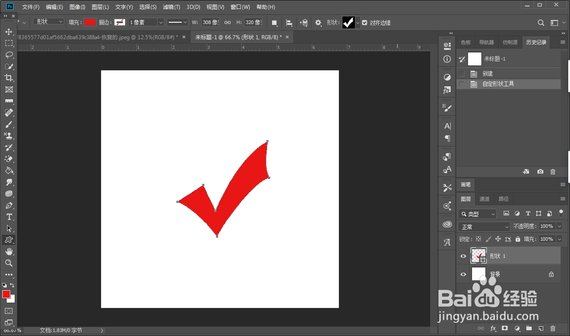Open the Creative Cloud Libraries panel icon

tap(448, 224)
